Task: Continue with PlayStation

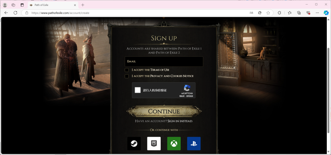Action: coord(194,144)
